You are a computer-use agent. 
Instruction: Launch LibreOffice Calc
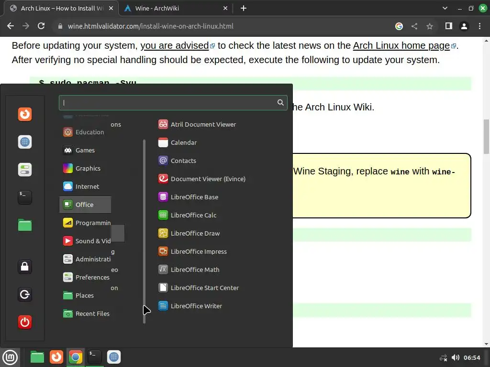[188, 215]
